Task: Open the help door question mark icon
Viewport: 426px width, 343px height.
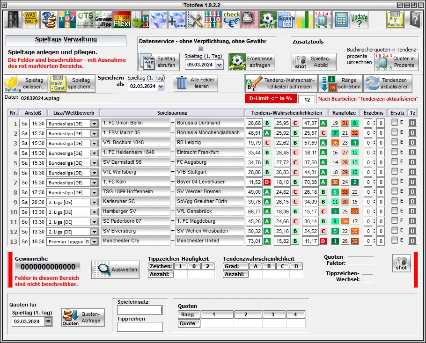Action: click(413, 20)
